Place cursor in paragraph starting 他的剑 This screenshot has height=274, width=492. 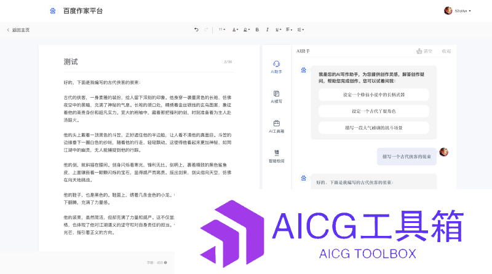pyautogui.click(x=148, y=173)
